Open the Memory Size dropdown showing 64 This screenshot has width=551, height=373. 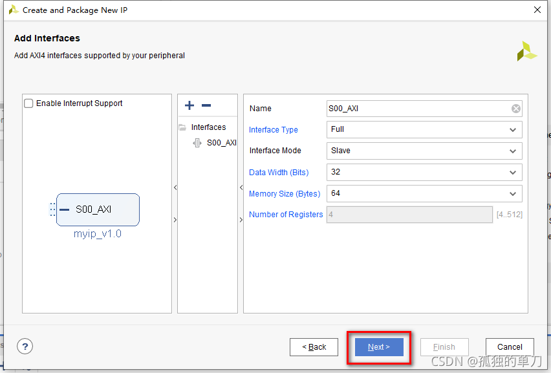[424, 193]
